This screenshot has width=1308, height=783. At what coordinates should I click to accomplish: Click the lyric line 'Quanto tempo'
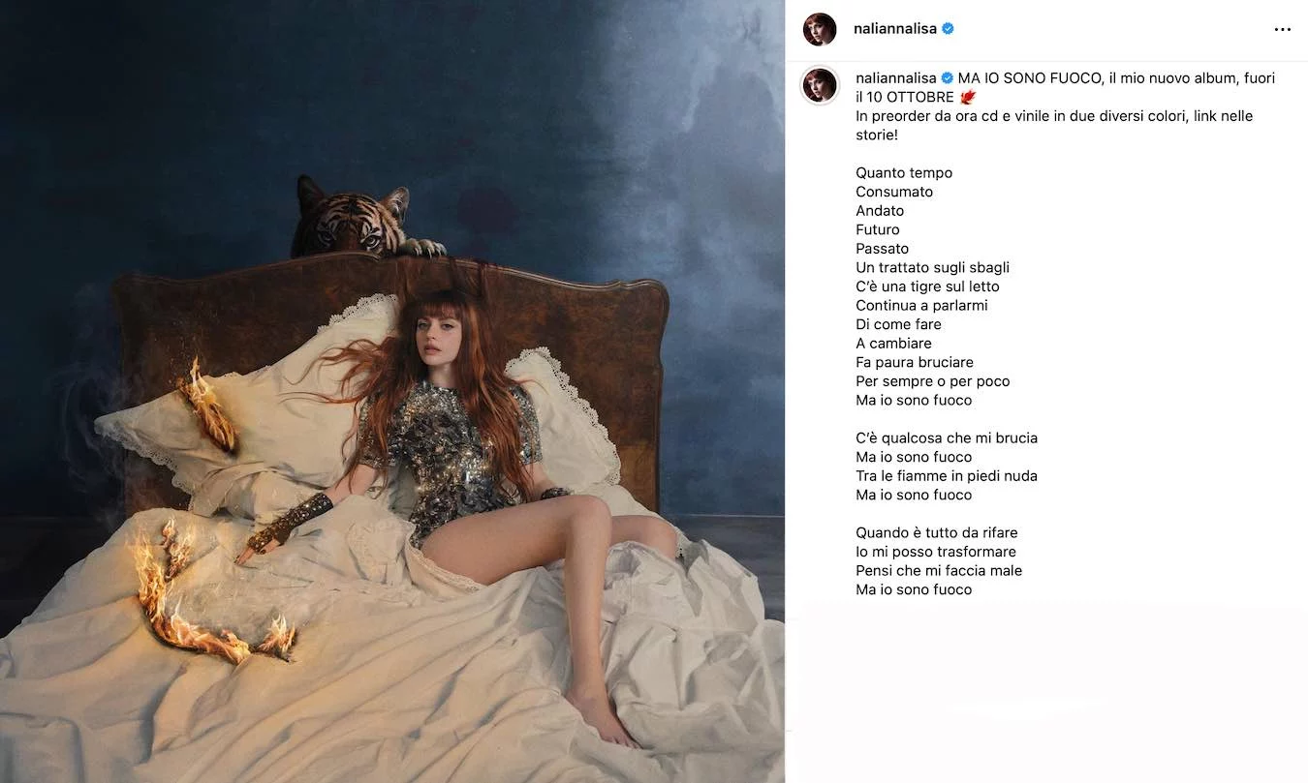(904, 173)
